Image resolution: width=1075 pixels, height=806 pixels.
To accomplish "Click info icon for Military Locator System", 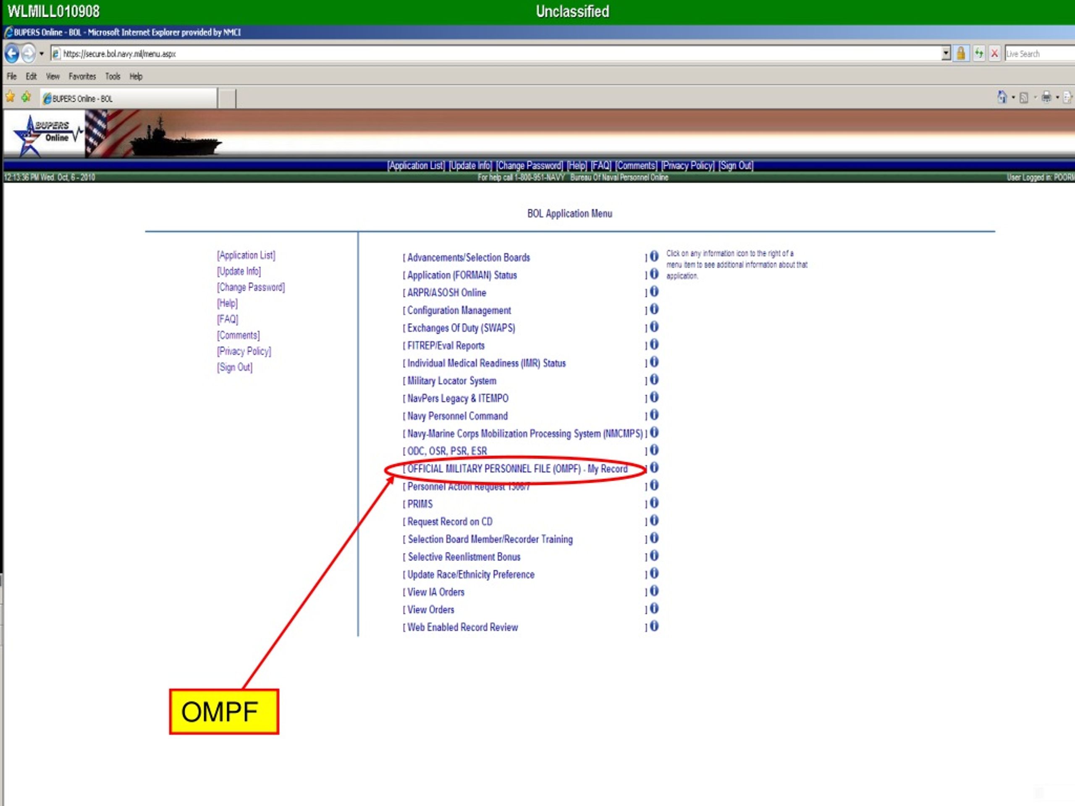I will [x=654, y=379].
